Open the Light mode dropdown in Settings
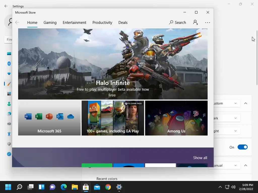 pos(227,131)
